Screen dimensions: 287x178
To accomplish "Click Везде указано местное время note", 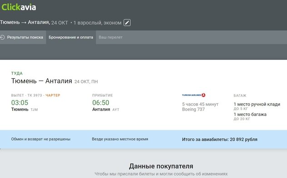I will point(120,139).
